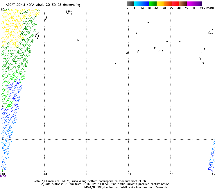The height and width of the screenshot is (189, 215).
Task: Click the longitude label '135'
Action: 2,174
